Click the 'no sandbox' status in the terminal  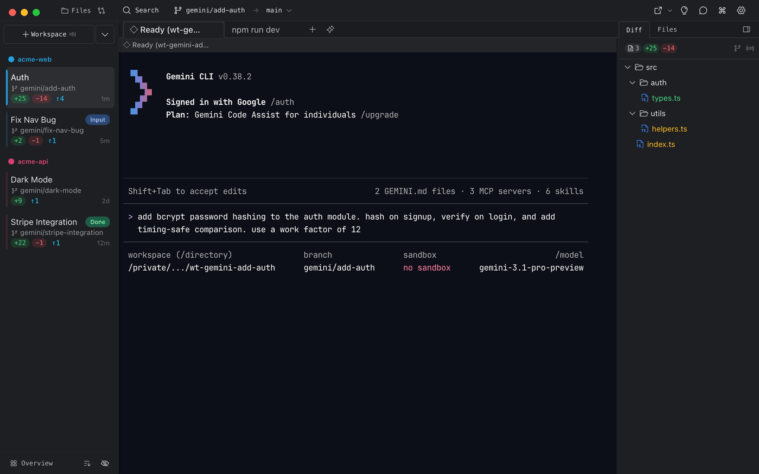click(x=427, y=268)
